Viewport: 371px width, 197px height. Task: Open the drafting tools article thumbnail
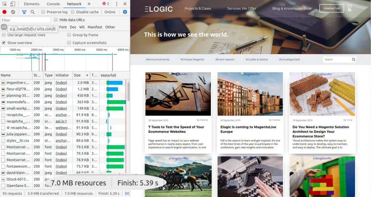(x=178, y=94)
